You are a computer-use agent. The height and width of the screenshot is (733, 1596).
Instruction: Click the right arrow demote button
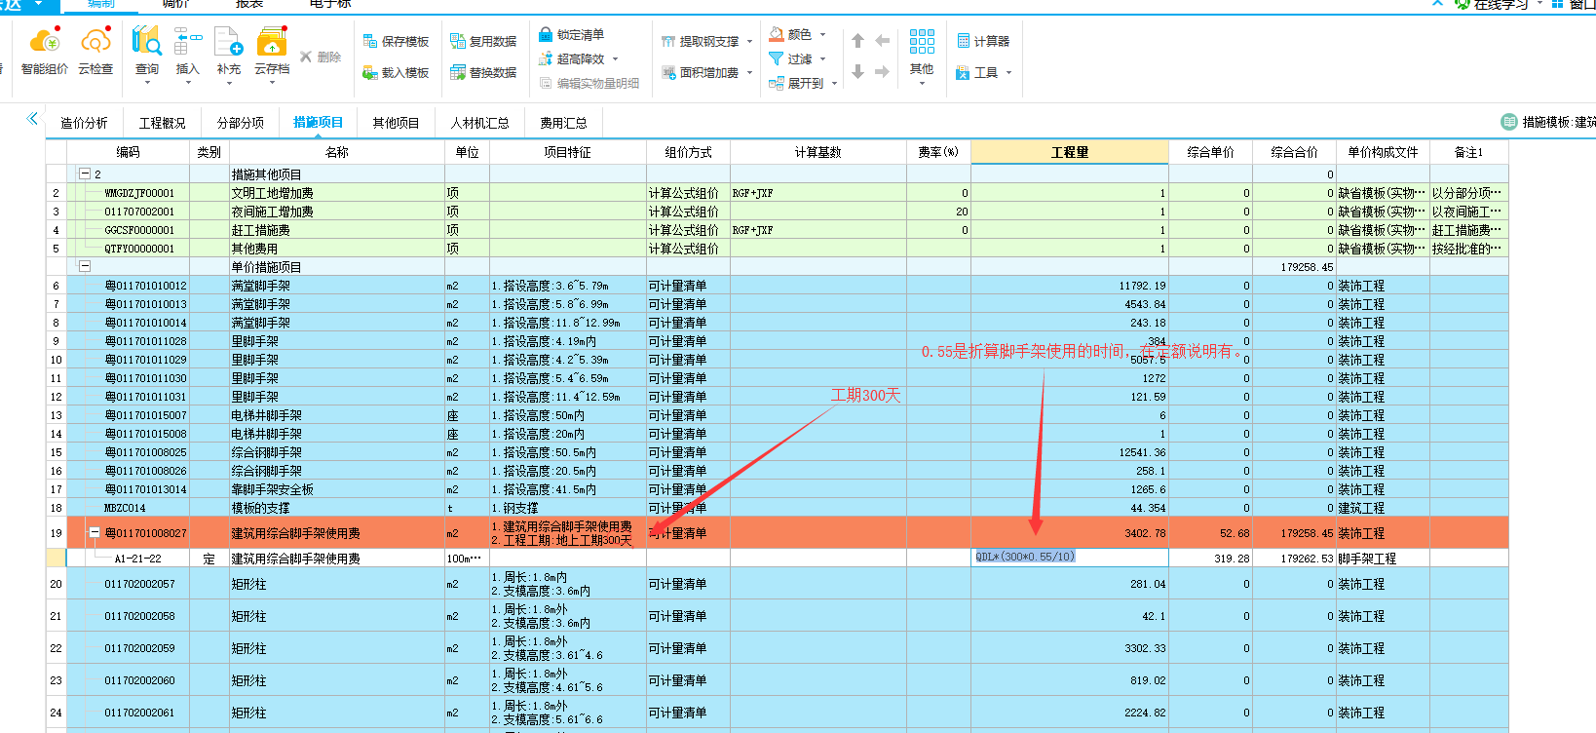click(882, 72)
